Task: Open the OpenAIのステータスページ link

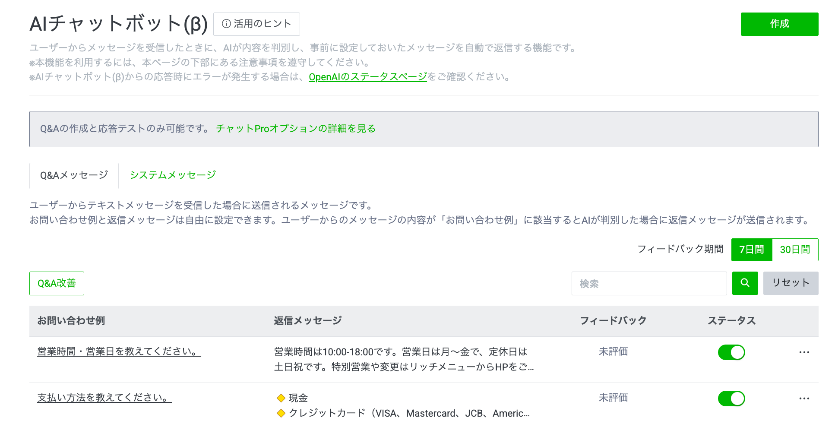Action: click(x=367, y=77)
